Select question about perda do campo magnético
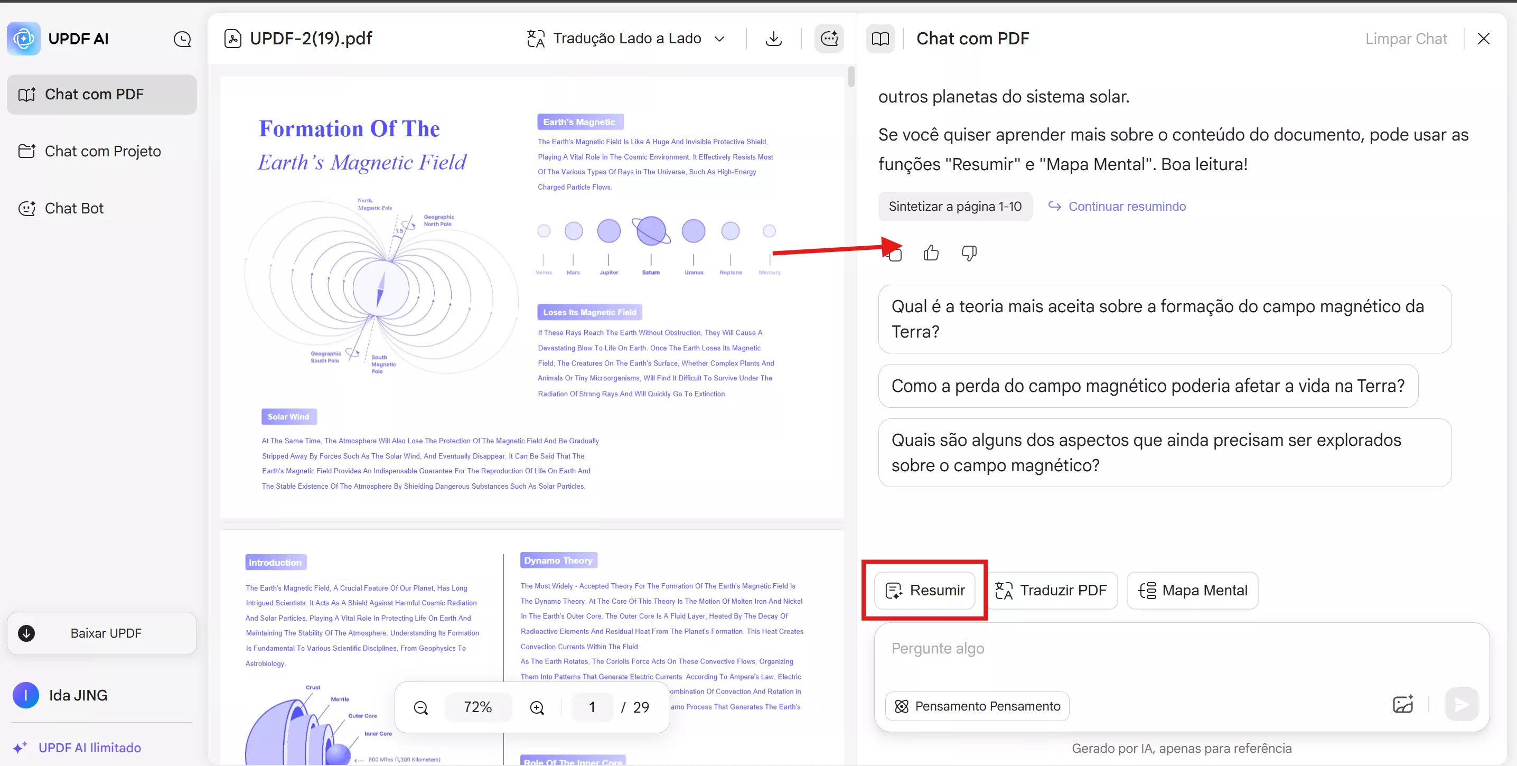Image resolution: width=1517 pixels, height=766 pixels. coord(1148,386)
